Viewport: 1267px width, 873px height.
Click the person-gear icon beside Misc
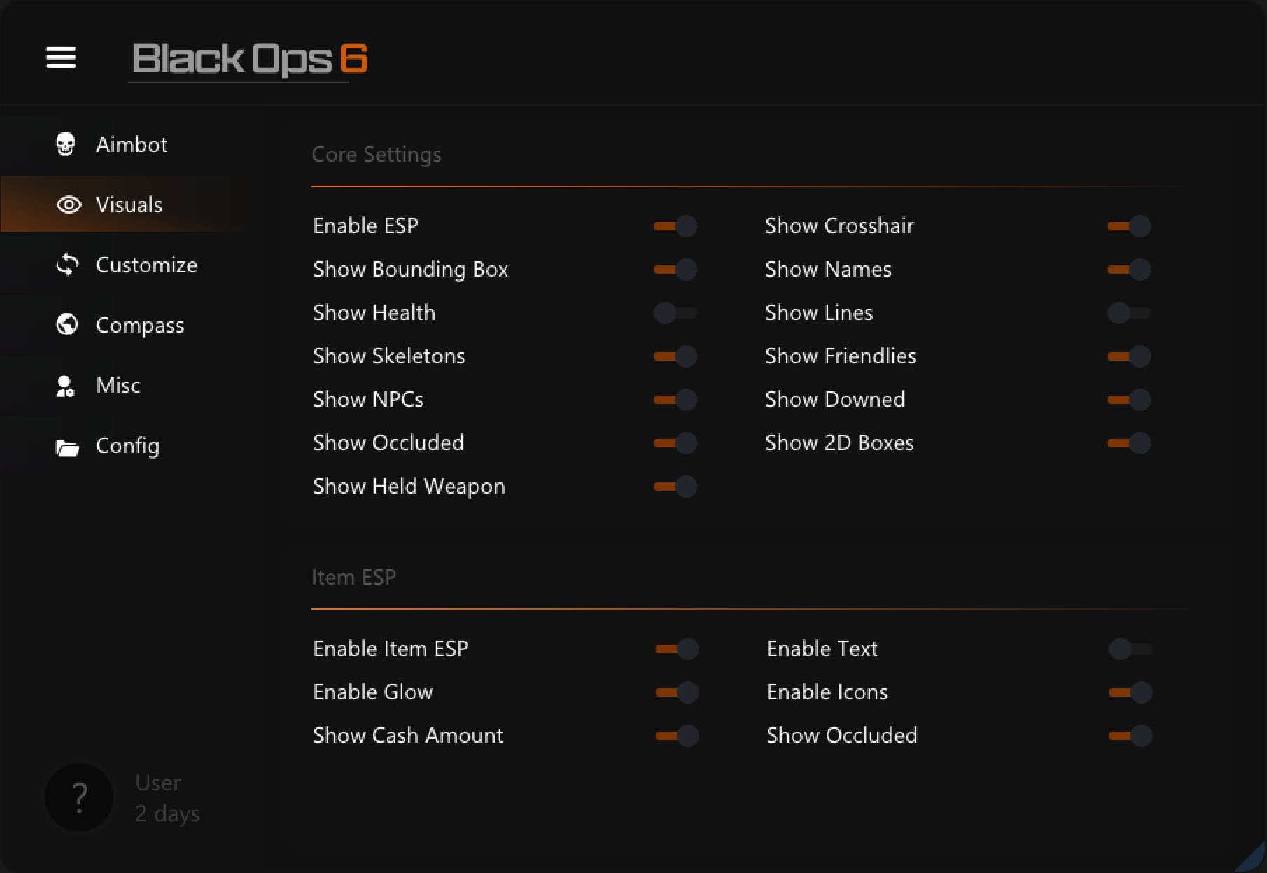(x=66, y=386)
